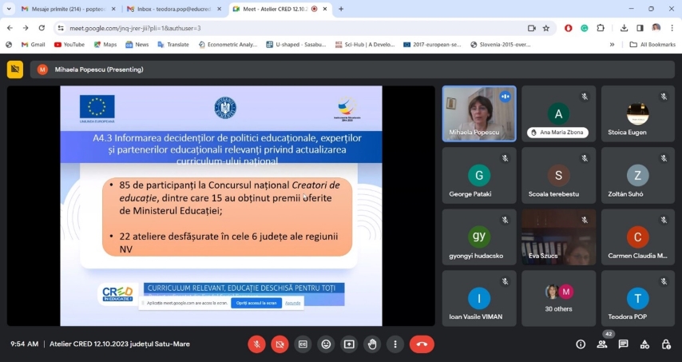Open the Chrome three-dot menu
The height and width of the screenshot is (362, 682).
tap(672, 28)
